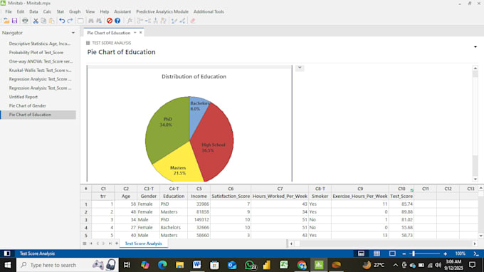Open Kruskal-Wallis Test item in Navigator

coord(40,70)
